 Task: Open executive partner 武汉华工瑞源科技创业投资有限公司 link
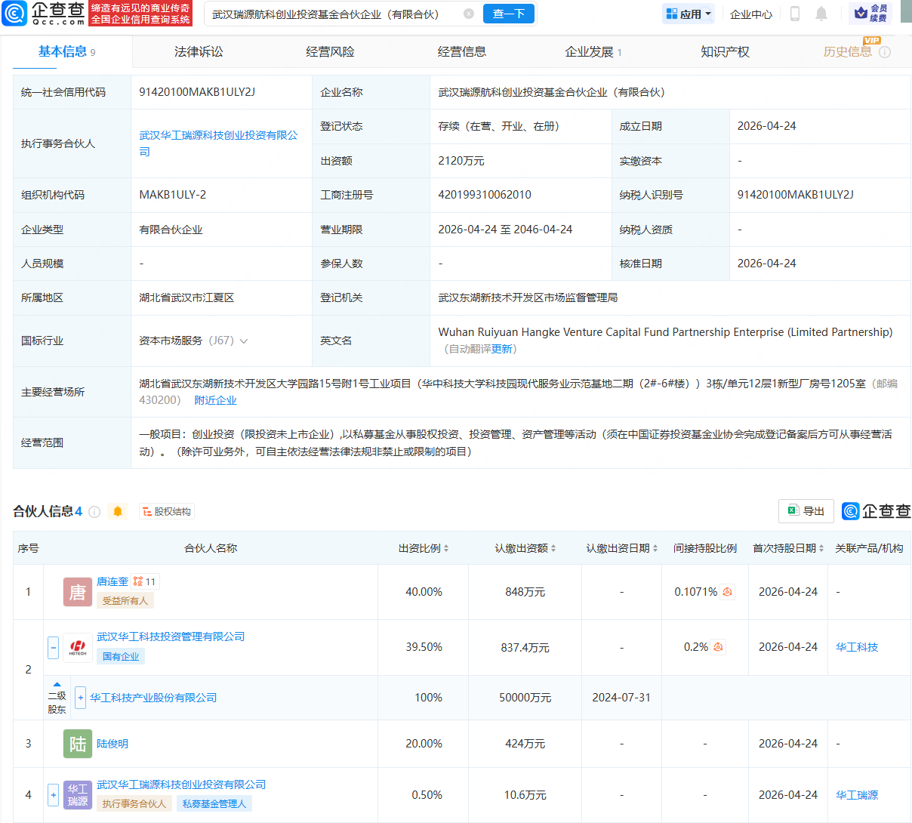[218, 143]
